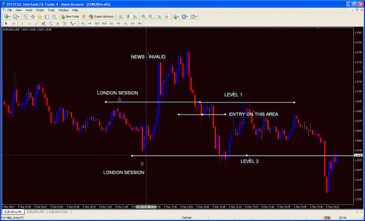365x221 pixels.
Task: Open the Help menu
Action: [x=75, y=11]
